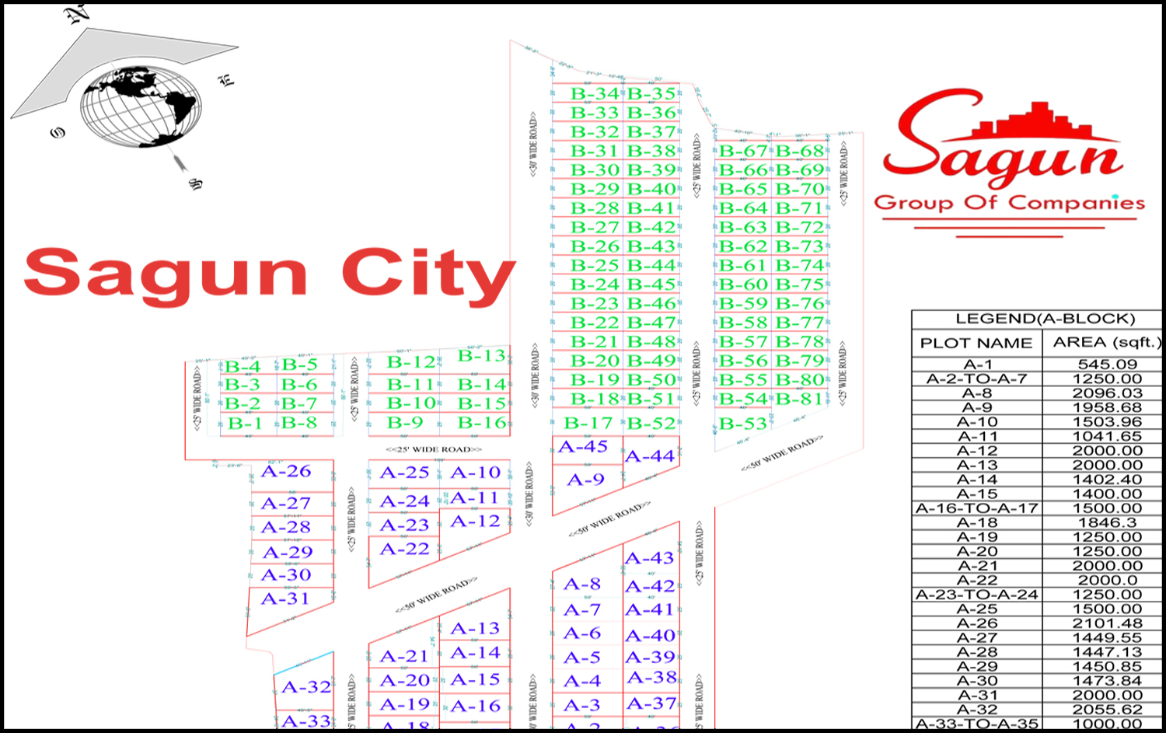Viewport: 1166px width, 733px height.
Task: Click the compass globe emblem
Action: pyautogui.click(x=141, y=106)
